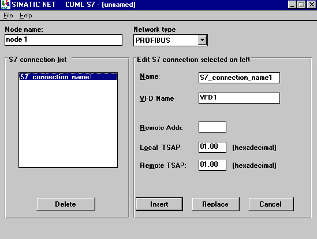Select S7_connection_name1 in the connection list
Image resolution: width=317 pixels, height=239 pixels.
[x=68, y=76]
